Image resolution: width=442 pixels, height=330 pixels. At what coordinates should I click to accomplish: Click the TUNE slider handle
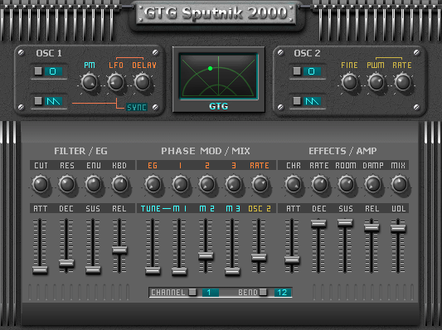pyautogui.click(x=153, y=271)
